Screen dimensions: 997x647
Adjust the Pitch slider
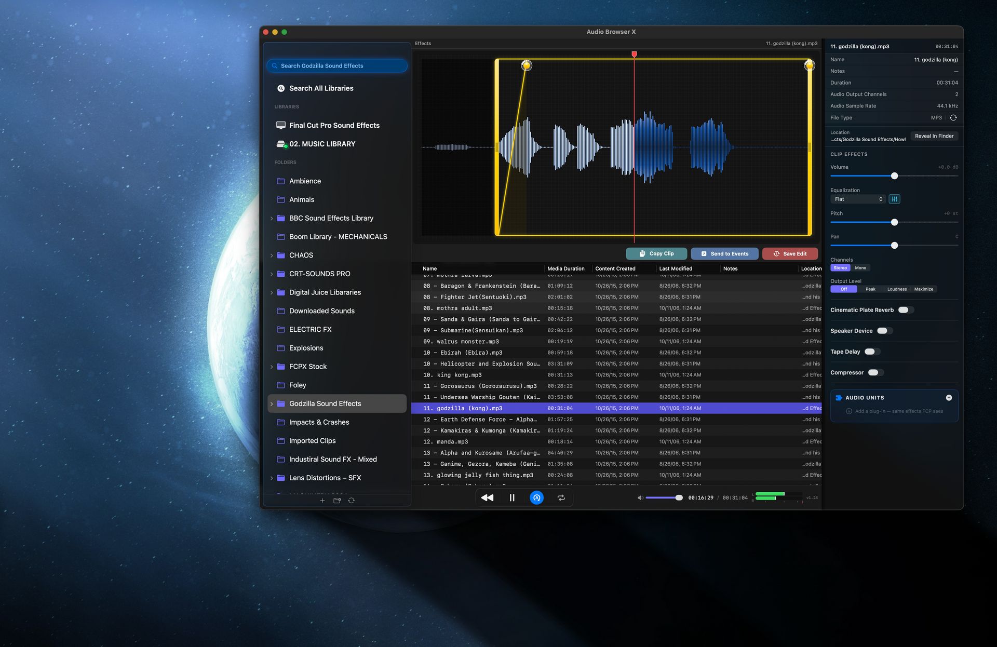click(894, 222)
